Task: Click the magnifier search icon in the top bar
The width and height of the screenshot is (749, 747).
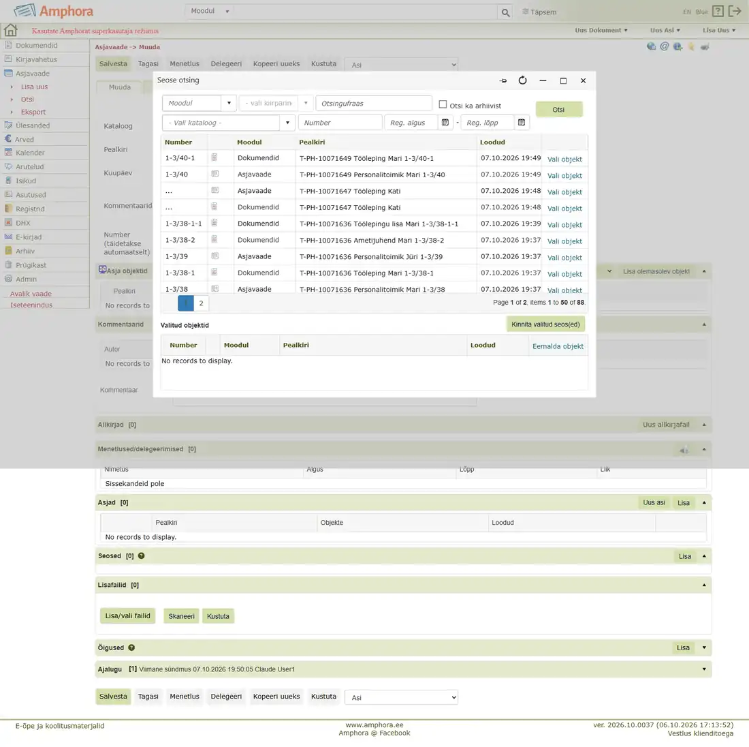Action: [505, 12]
